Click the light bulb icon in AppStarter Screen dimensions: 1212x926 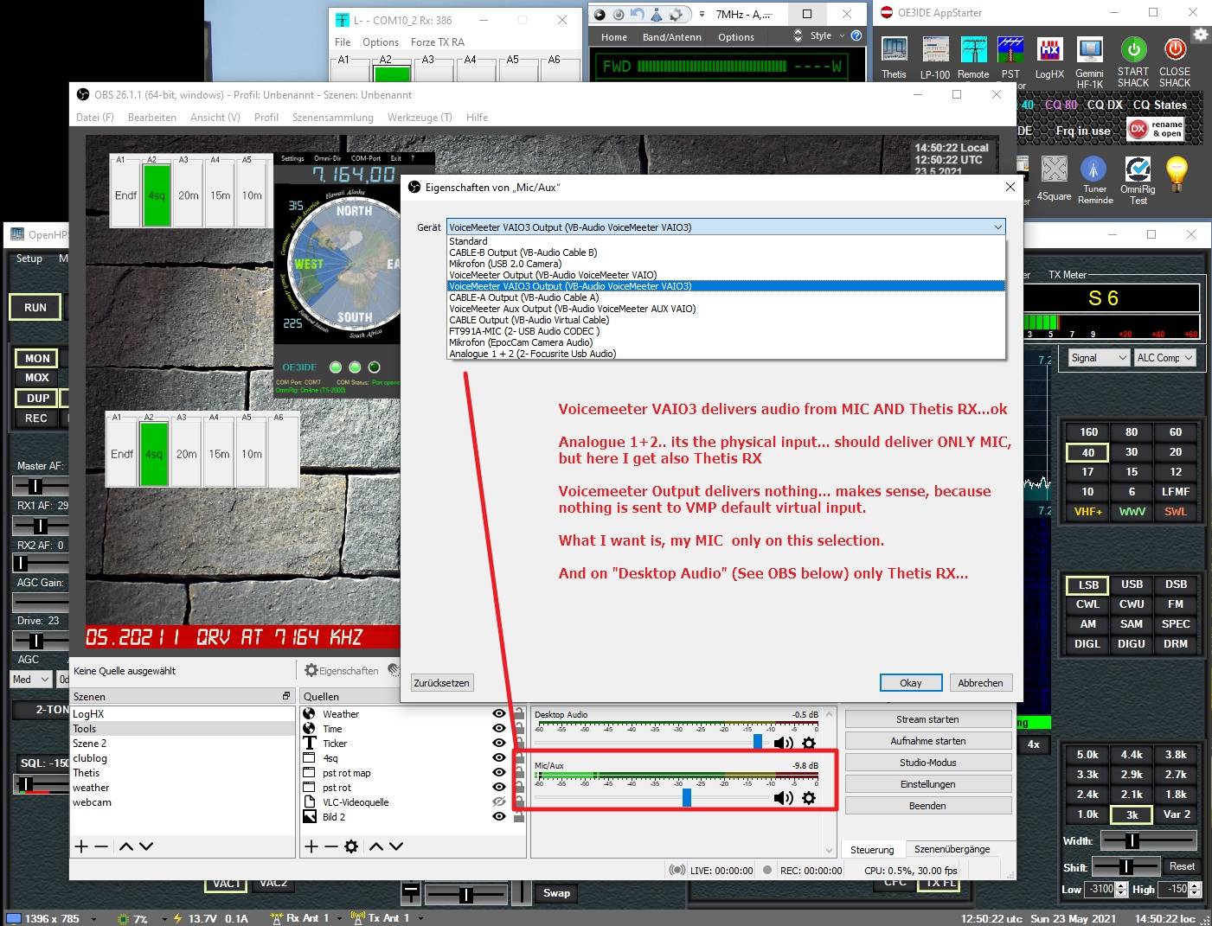click(1177, 173)
